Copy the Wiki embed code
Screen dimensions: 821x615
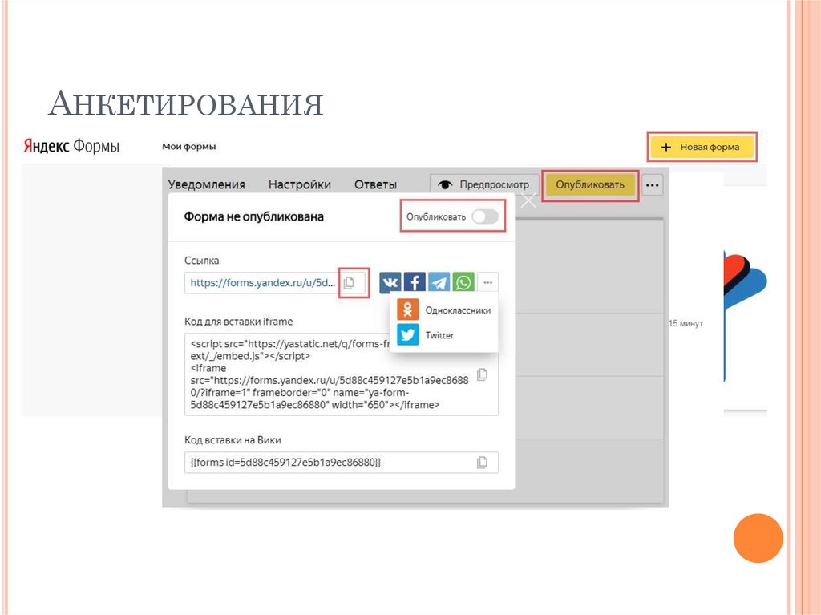(x=482, y=462)
